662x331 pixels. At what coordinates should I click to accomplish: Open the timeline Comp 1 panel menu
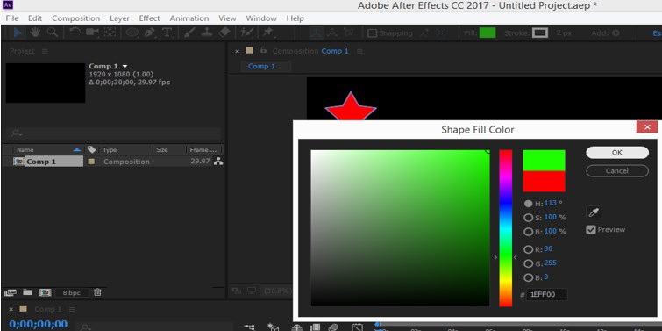point(71,309)
